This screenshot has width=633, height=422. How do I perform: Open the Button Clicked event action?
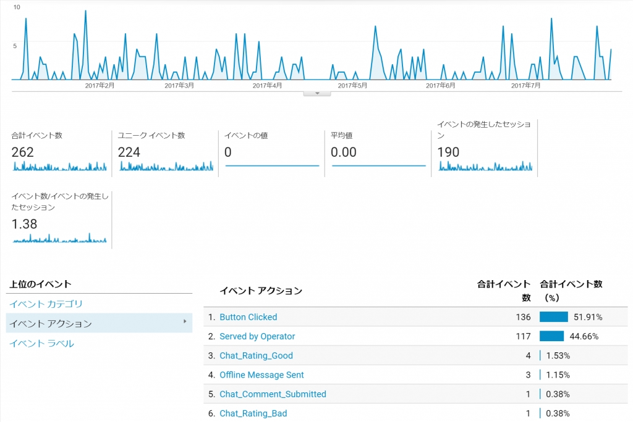click(x=248, y=317)
